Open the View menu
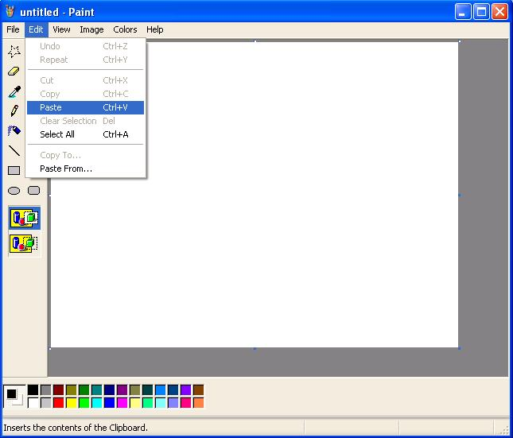 [61, 29]
